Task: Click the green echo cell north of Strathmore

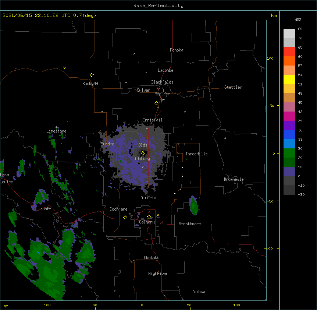Action: 194,205
